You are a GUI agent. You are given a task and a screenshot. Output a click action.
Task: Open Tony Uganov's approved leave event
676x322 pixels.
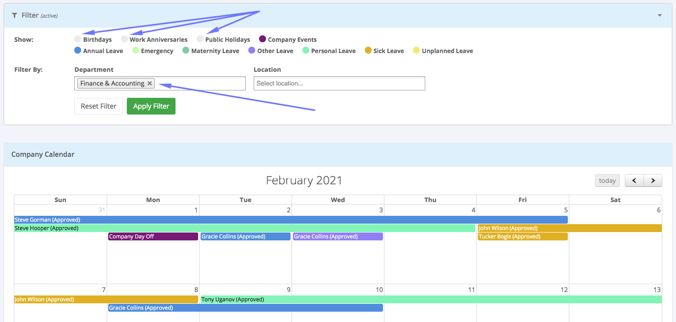[431, 299]
